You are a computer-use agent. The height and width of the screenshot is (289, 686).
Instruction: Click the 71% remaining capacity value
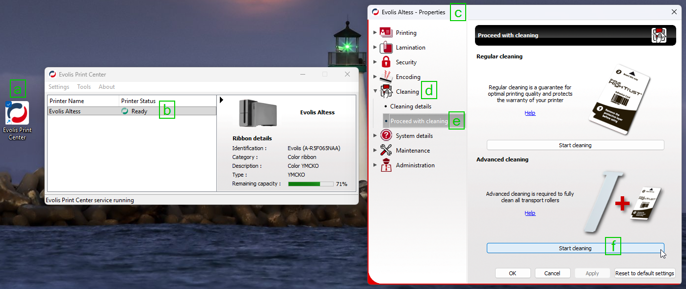[x=342, y=184]
